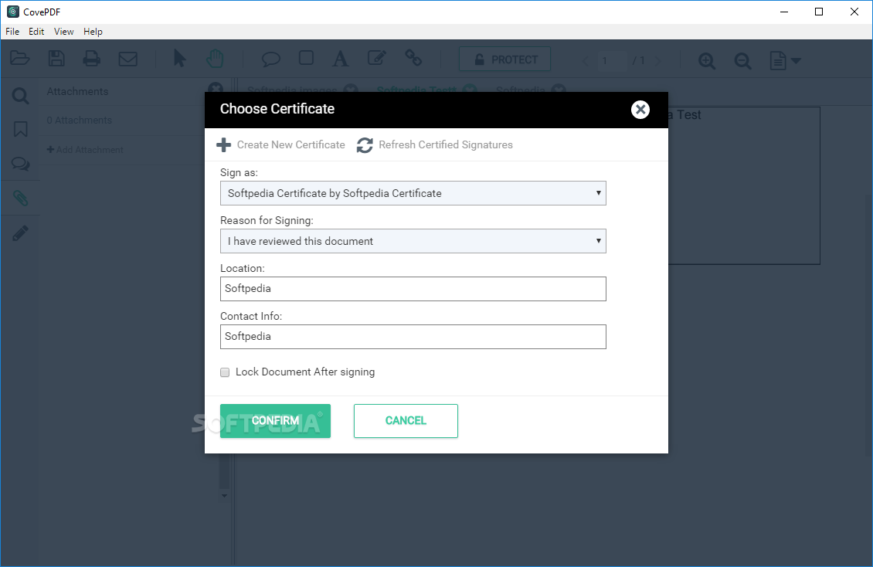Open the Bookmarks panel in sidebar
The width and height of the screenshot is (873, 567).
tap(20, 129)
